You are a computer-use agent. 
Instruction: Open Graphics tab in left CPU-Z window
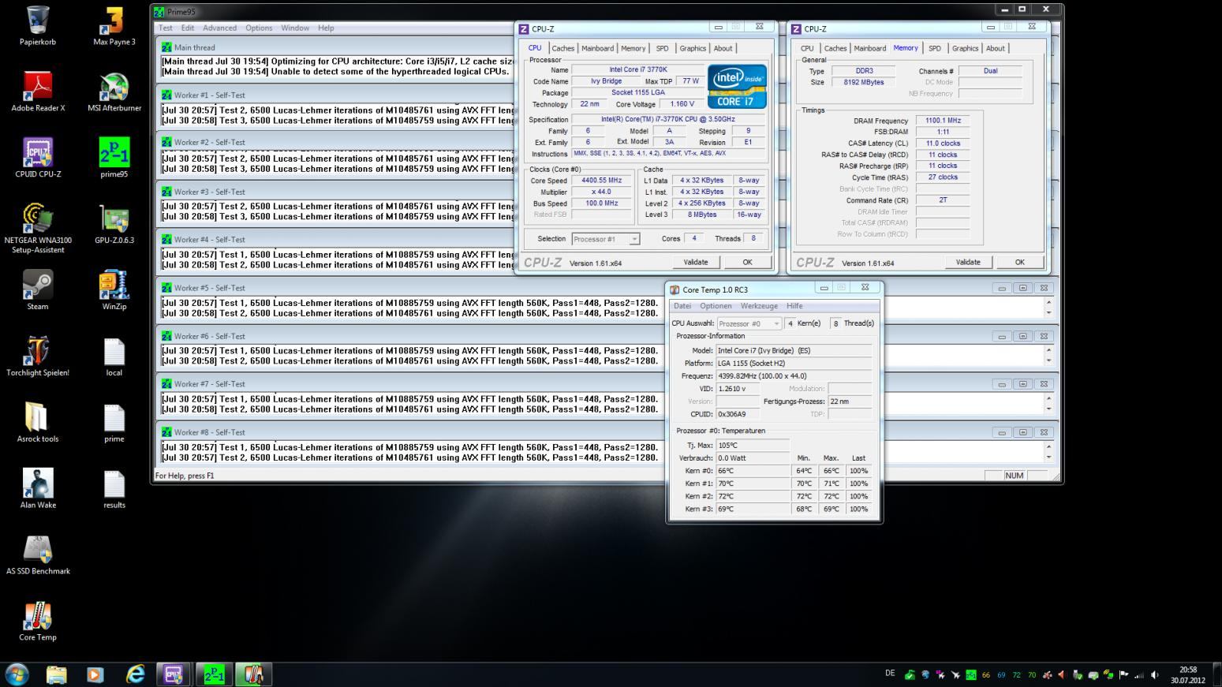(693, 48)
